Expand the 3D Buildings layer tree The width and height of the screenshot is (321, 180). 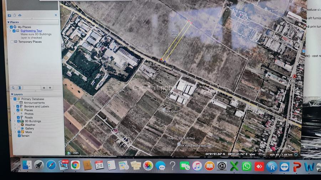(x=15, y=121)
